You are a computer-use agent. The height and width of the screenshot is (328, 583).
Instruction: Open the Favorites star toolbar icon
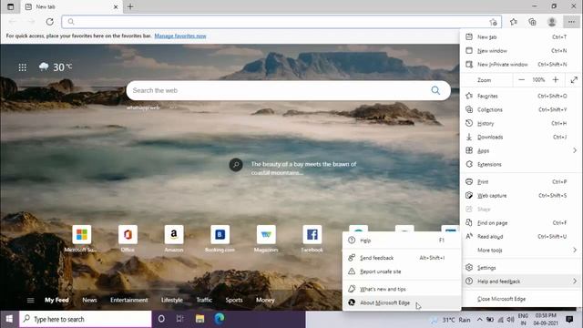[514, 22]
